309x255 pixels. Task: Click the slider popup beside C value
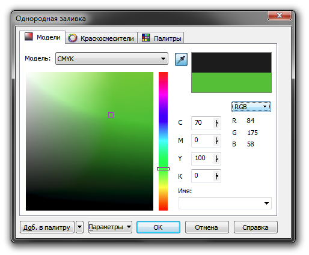coord(217,123)
